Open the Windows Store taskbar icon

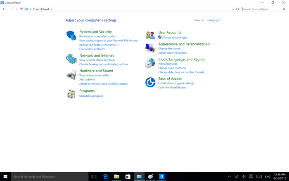128,176
